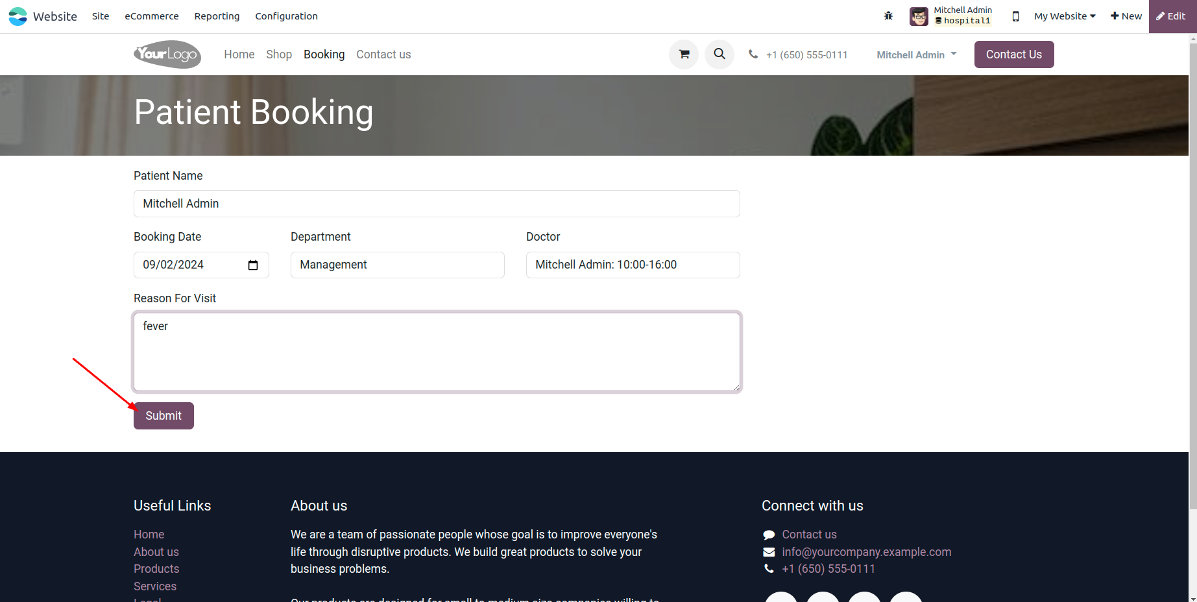Screen dimensions: 1197x602
Task: Open the Configuration menu
Action: (286, 16)
